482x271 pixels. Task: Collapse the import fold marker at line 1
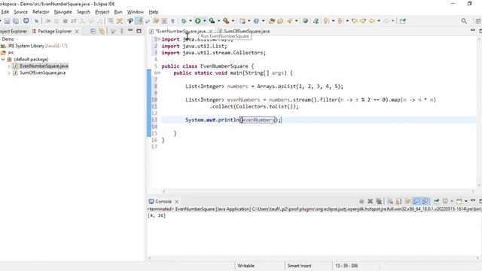click(x=159, y=39)
